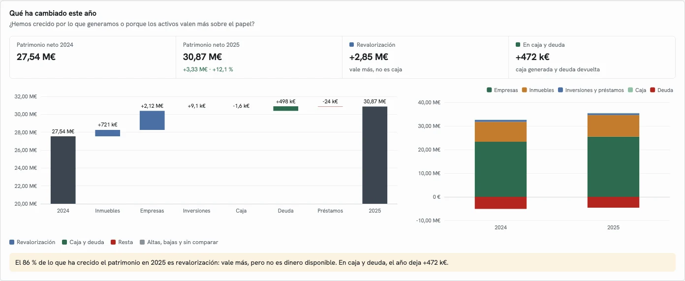Screen dimensions: 685x281
Task: Click the +3,33 M€ · +12,1 % change text
Action: [208, 69]
